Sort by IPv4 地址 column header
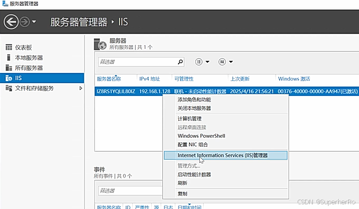This screenshot has width=359, height=209. (150, 79)
